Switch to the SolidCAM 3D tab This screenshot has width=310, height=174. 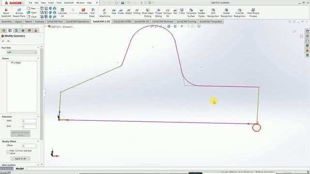(141, 21)
